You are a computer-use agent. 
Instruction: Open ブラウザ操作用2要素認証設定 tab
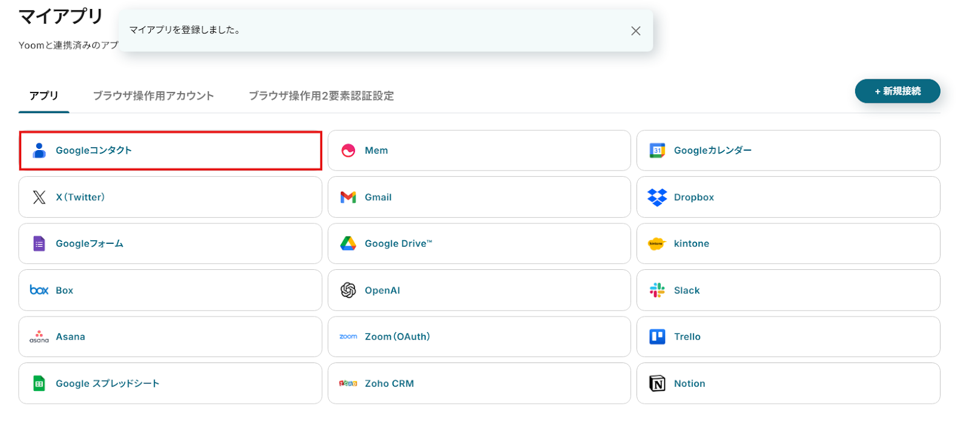point(321,96)
